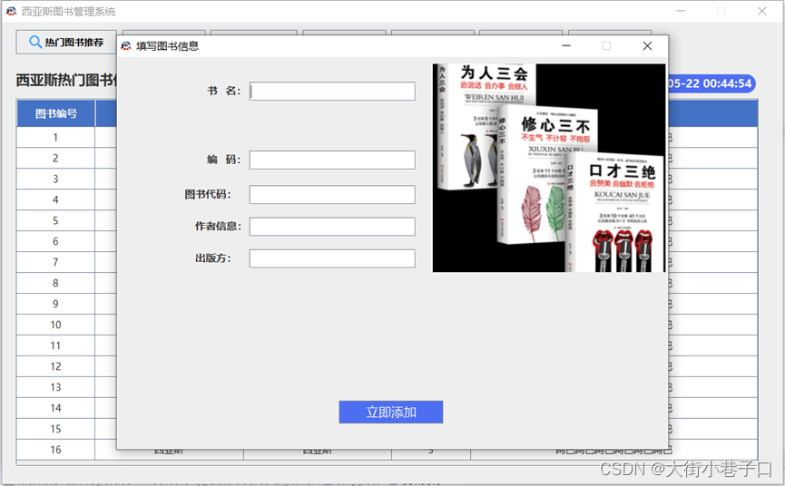The width and height of the screenshot is (785, 486).
Task: Click the 西亚斯热门图书 heading in main window
Action: [x=66, y=80]
